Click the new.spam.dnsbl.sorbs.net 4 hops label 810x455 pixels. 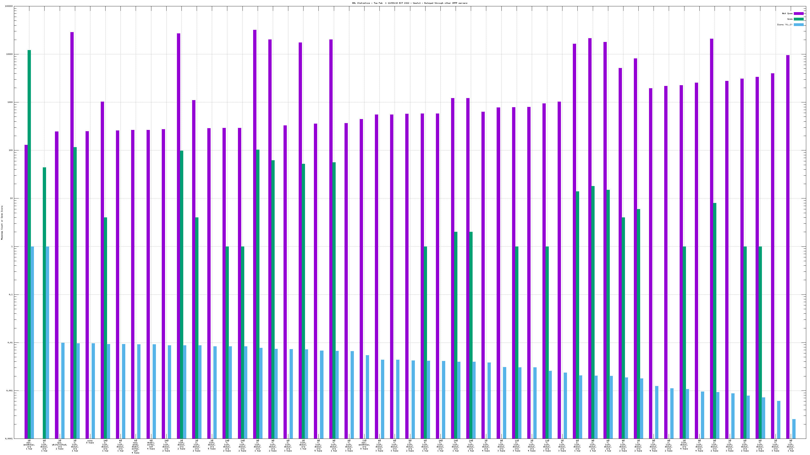point(135,446)
